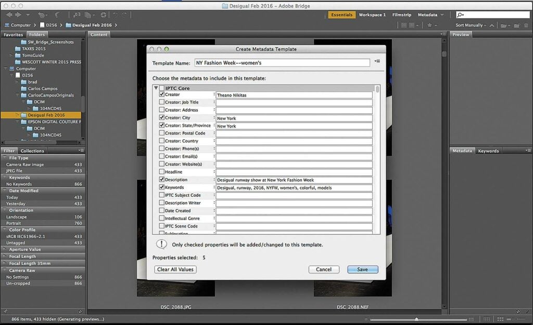Image resolution: width=533 pixels, height=325 pixels.
Task: Expand the Focal Length filter section
Action: [x=5, y=256]
